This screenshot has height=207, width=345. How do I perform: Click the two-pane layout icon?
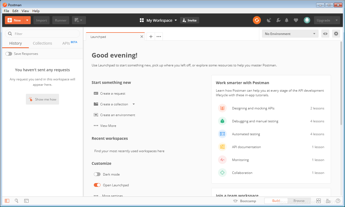pyautogui.click(x=319, y=201)
